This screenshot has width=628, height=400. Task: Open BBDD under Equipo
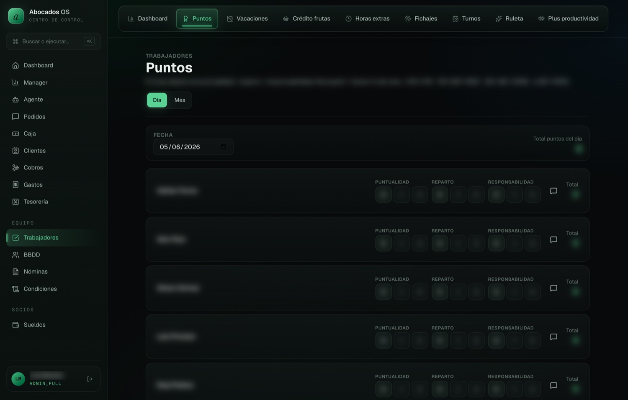pos(53,255)
